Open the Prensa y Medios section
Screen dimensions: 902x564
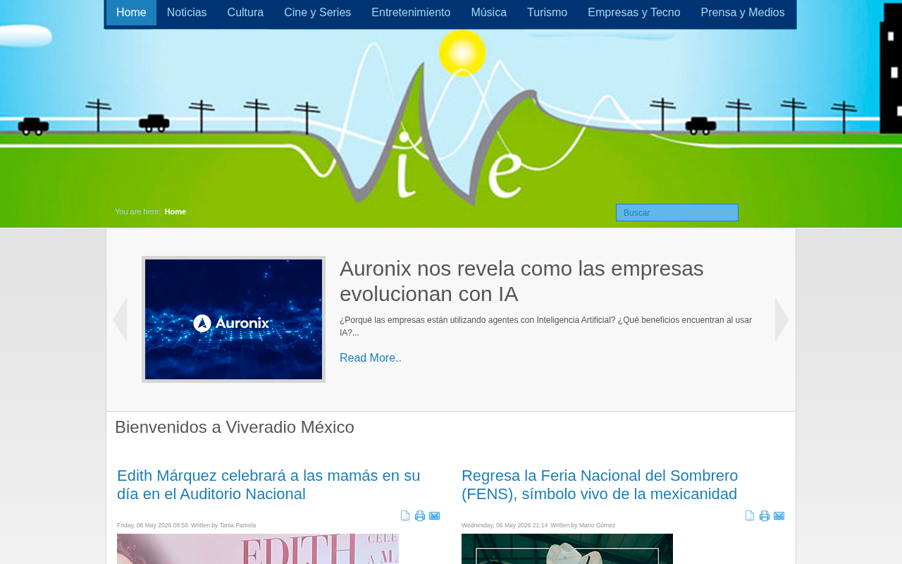click(x=743, y=13)
